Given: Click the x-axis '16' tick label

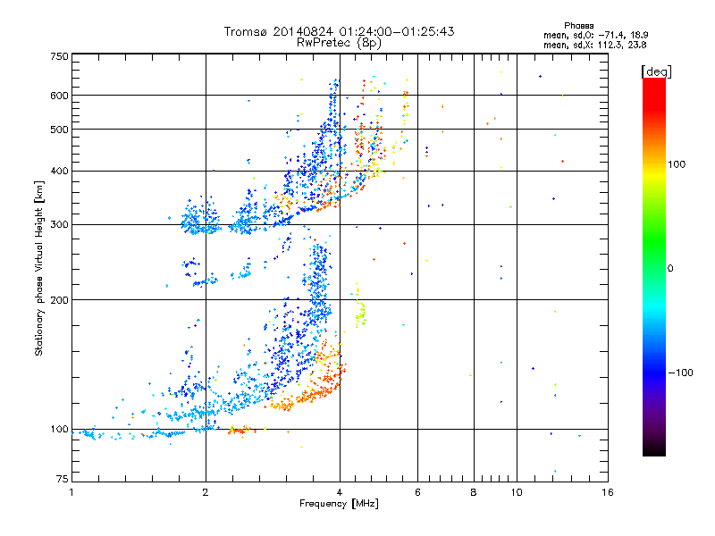Looking at the screenshot, I should coord(608,492).
